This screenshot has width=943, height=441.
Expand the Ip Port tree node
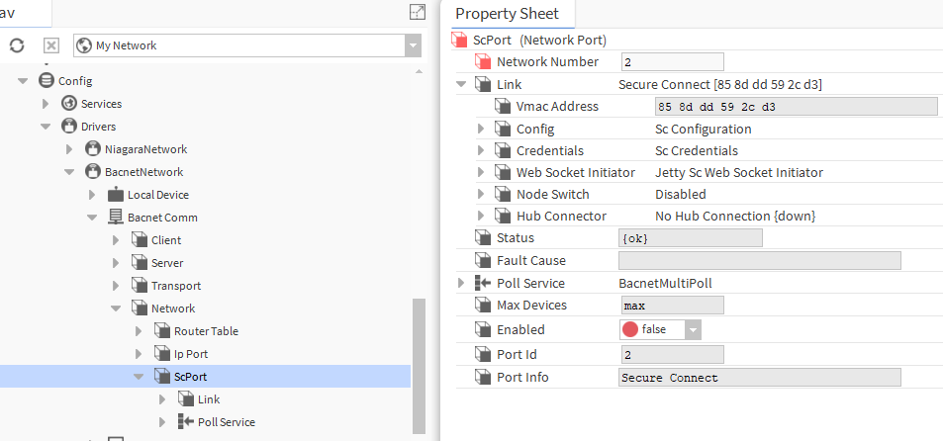coord(139,354)
